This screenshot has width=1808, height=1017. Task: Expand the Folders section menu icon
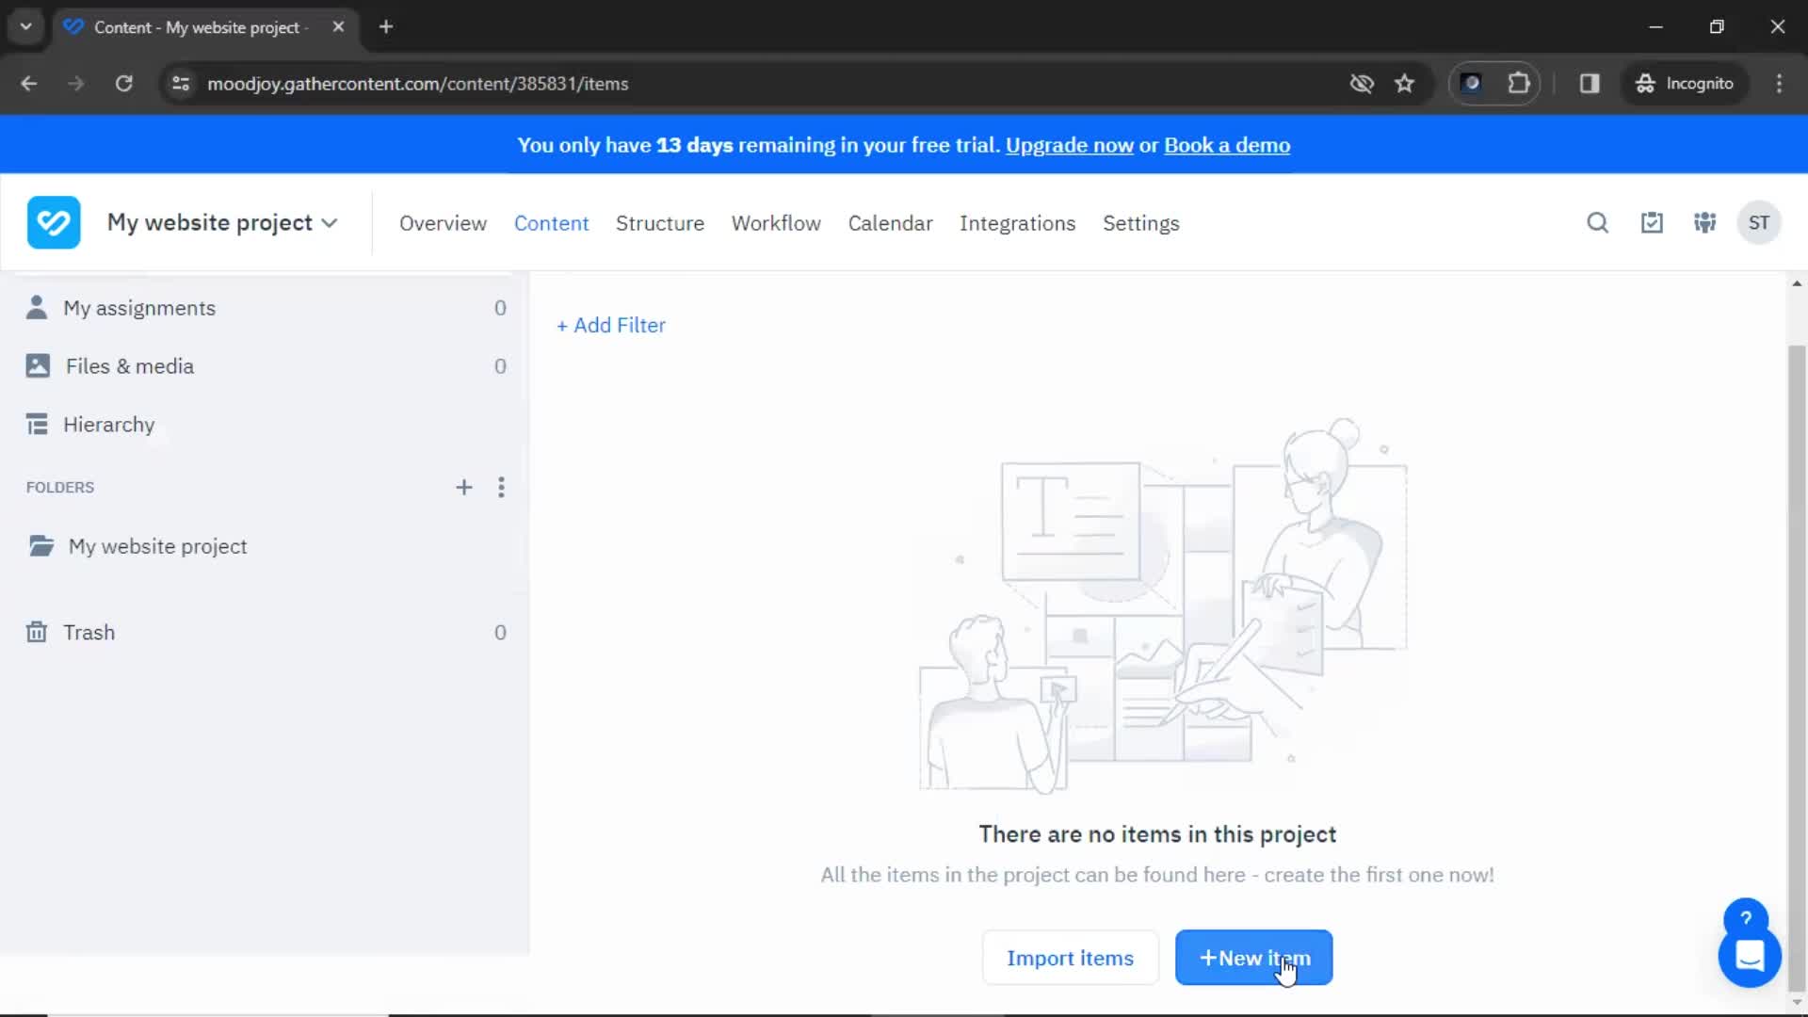pyautogui.click(x=500, y=487)
